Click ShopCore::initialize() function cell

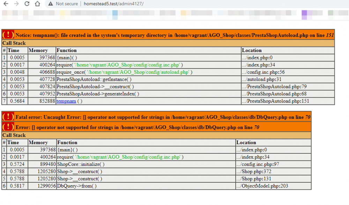[146, 164]
